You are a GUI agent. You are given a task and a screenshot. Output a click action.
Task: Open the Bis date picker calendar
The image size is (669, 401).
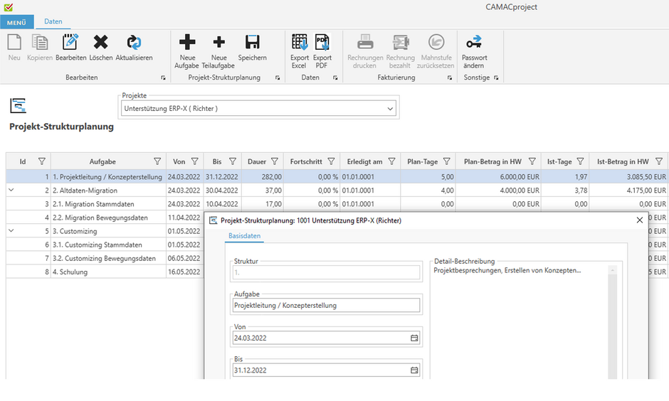point(414,370)
